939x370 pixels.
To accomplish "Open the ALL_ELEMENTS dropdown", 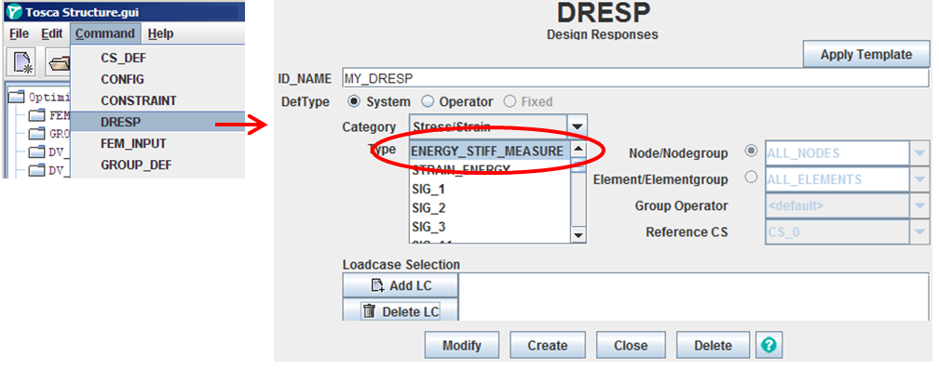I will tap(919, 180).
